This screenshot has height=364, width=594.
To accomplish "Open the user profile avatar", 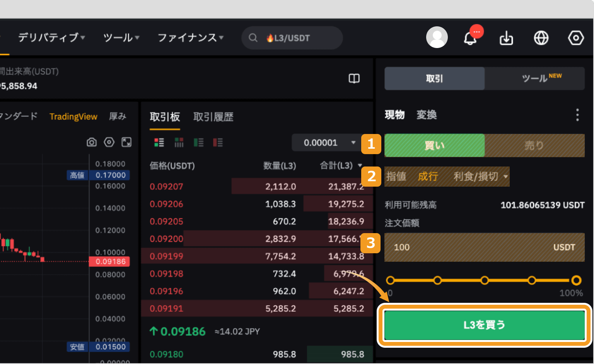I will coord(437,37).
